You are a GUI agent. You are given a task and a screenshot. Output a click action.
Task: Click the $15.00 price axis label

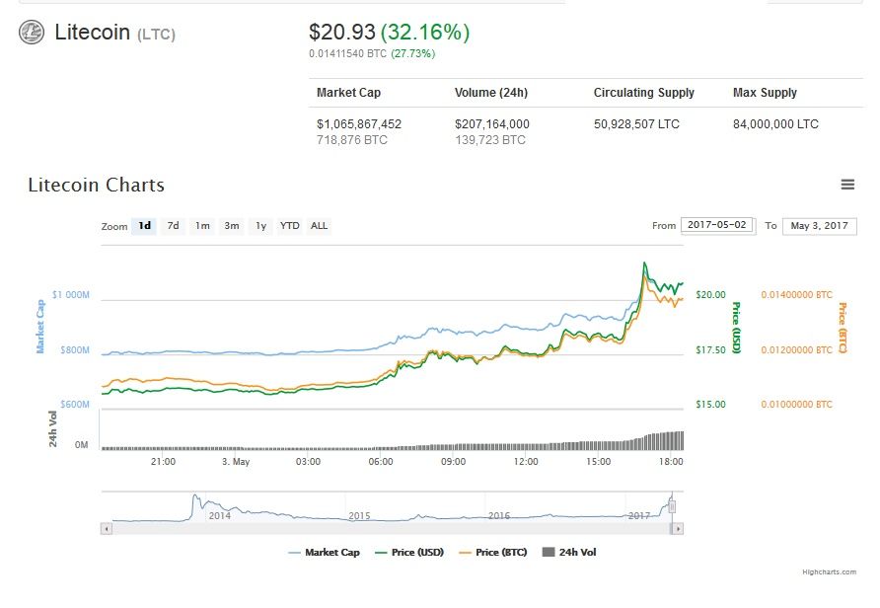[710, 405]
